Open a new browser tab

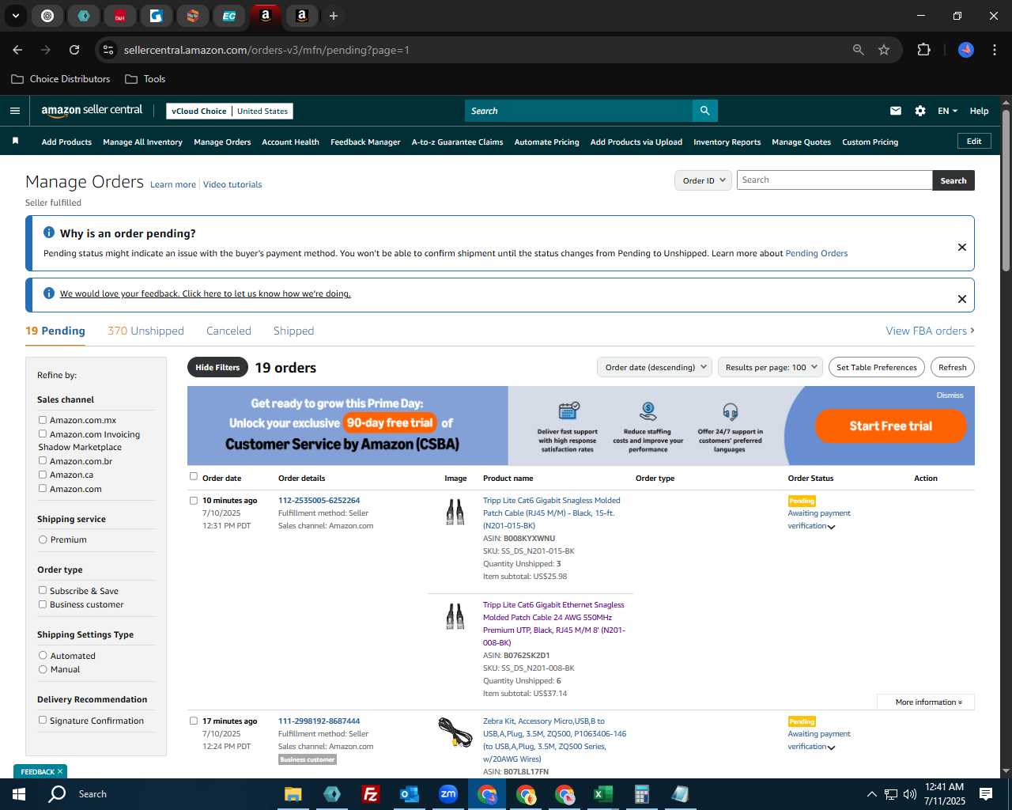point(334,16)
